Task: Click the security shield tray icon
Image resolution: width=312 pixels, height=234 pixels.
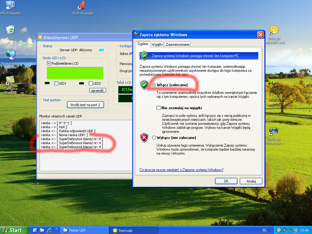Action: pos(279,230)
